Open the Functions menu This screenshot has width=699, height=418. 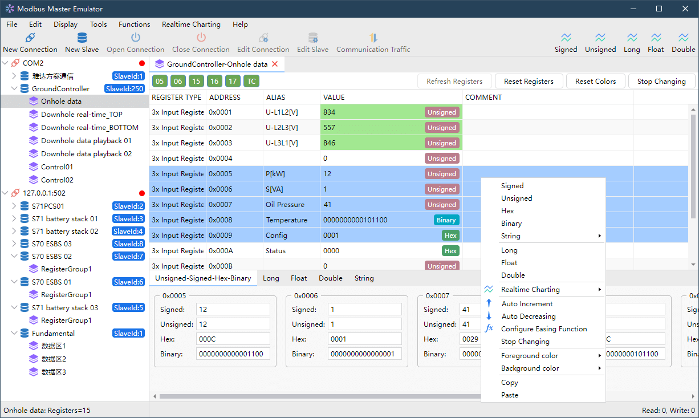coord(135,25)
